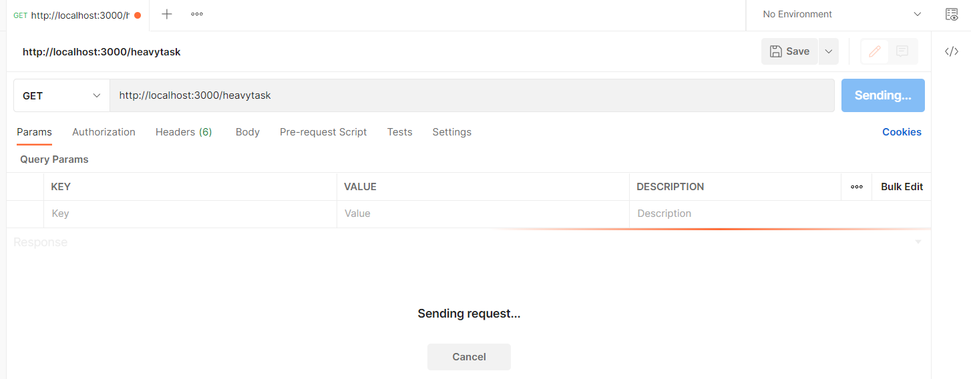The width and height of the screenshot is (971, 379).
Task: Click the Response label
Action: click(x=40, y=242)
